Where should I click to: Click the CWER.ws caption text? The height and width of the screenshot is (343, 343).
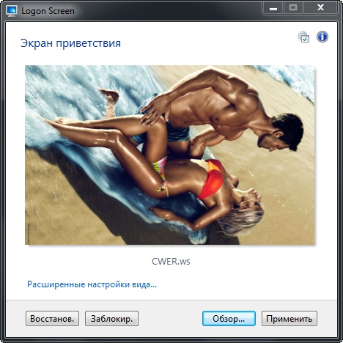click(171, 262)
